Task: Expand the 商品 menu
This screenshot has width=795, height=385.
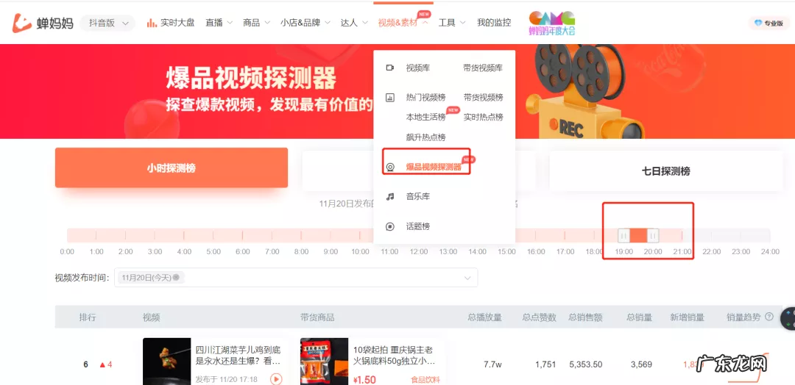Action: tap(257, 23)
